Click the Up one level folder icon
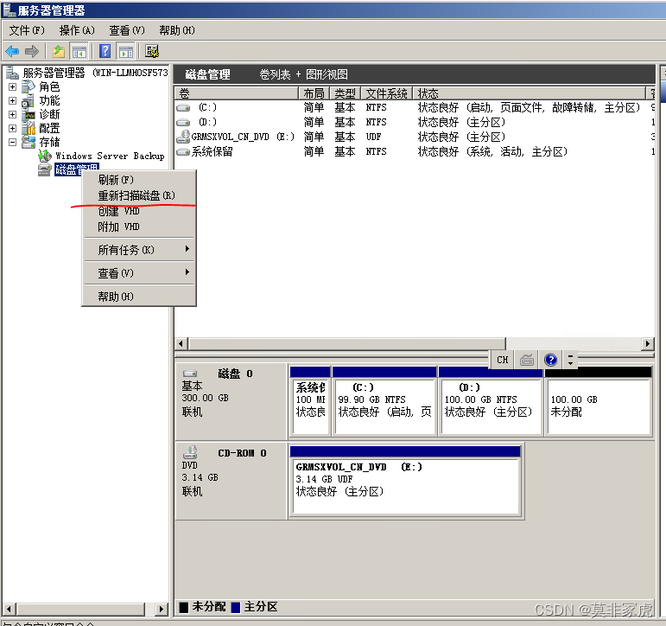 (59, 52)
